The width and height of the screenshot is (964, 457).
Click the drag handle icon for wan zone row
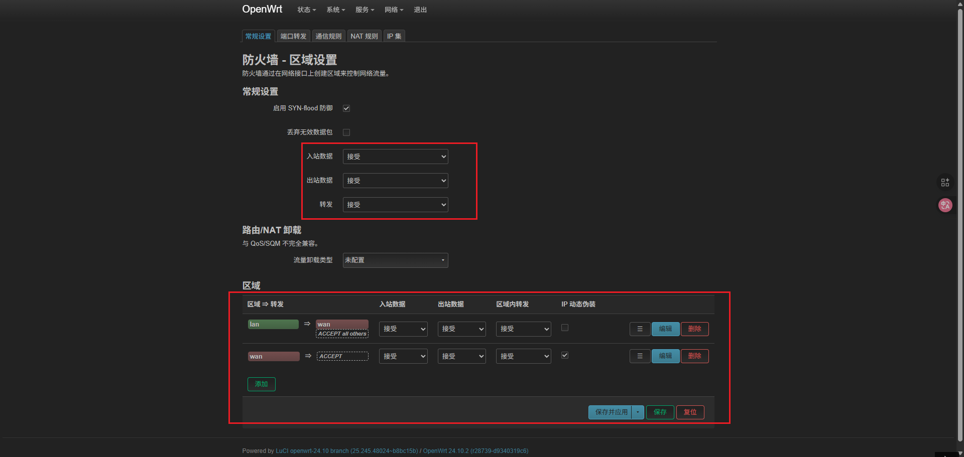[x=640, y=356]
